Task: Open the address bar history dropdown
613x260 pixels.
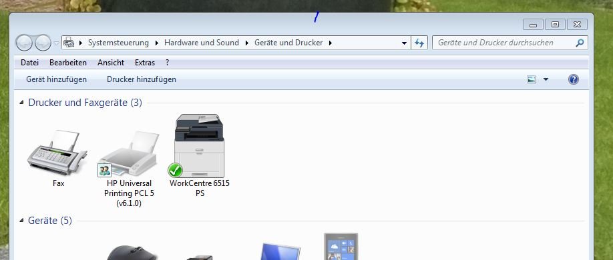Action: (404, 43)
